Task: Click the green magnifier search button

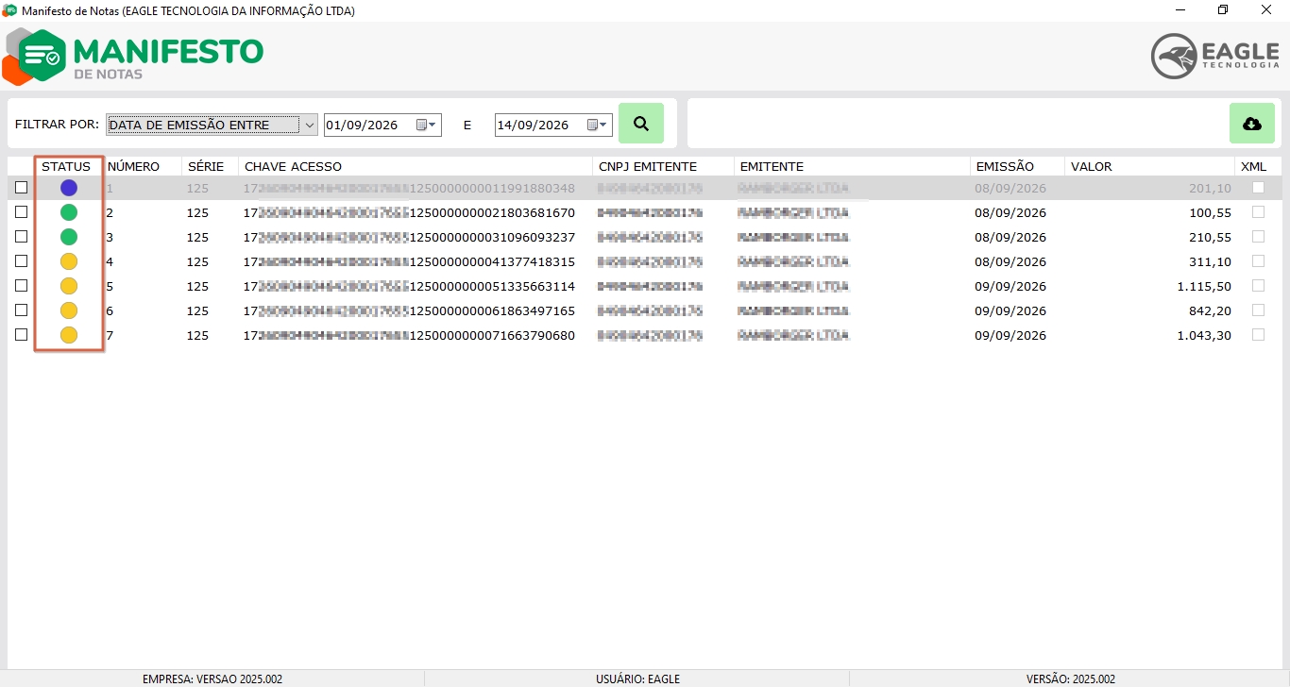Action: (641, 124)
